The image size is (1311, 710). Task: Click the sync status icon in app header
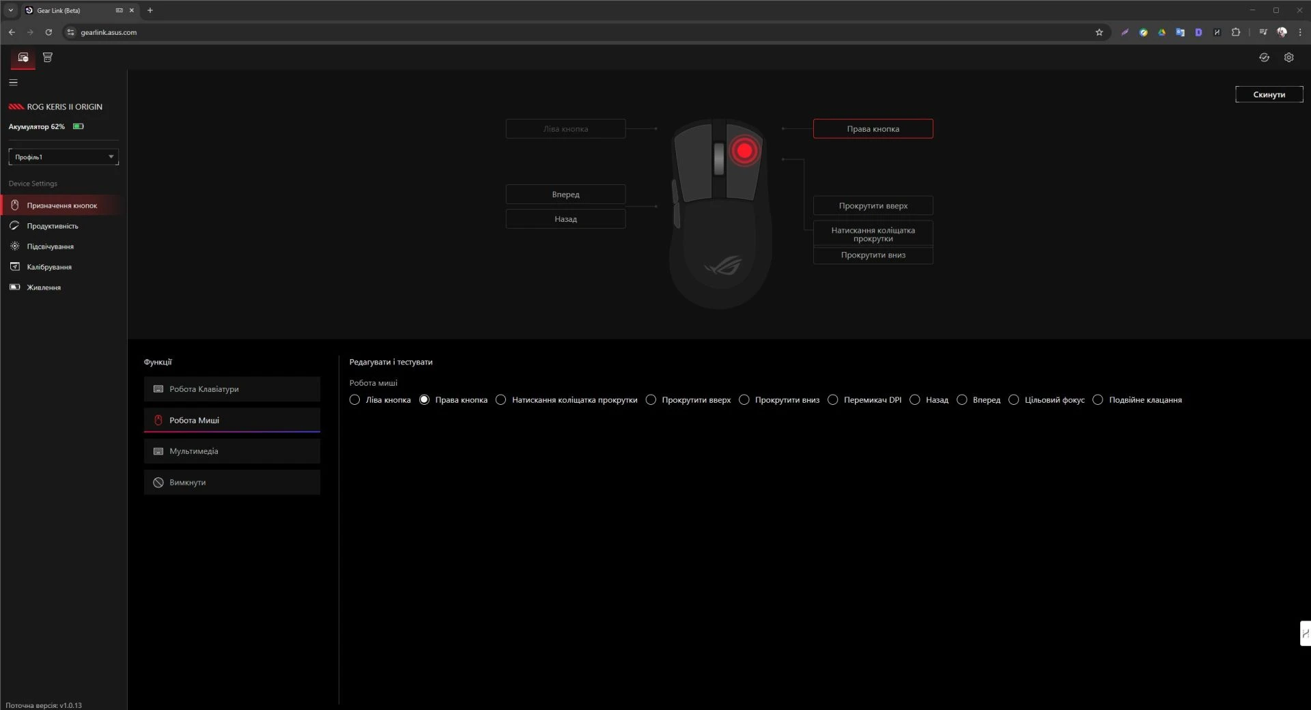click(x=1264, y=57)
